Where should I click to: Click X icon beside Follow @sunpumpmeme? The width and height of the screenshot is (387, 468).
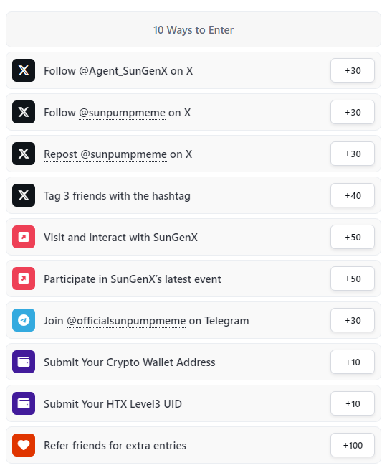[x=24, y=112]
